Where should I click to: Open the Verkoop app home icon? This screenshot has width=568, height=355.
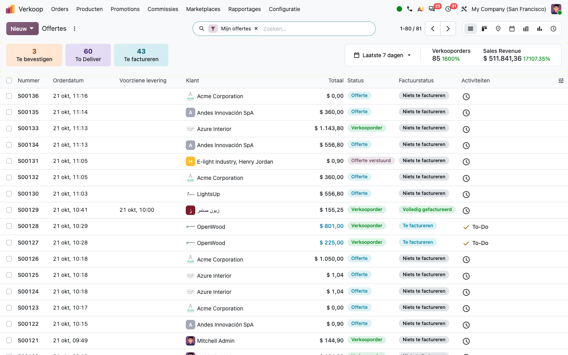10,9
